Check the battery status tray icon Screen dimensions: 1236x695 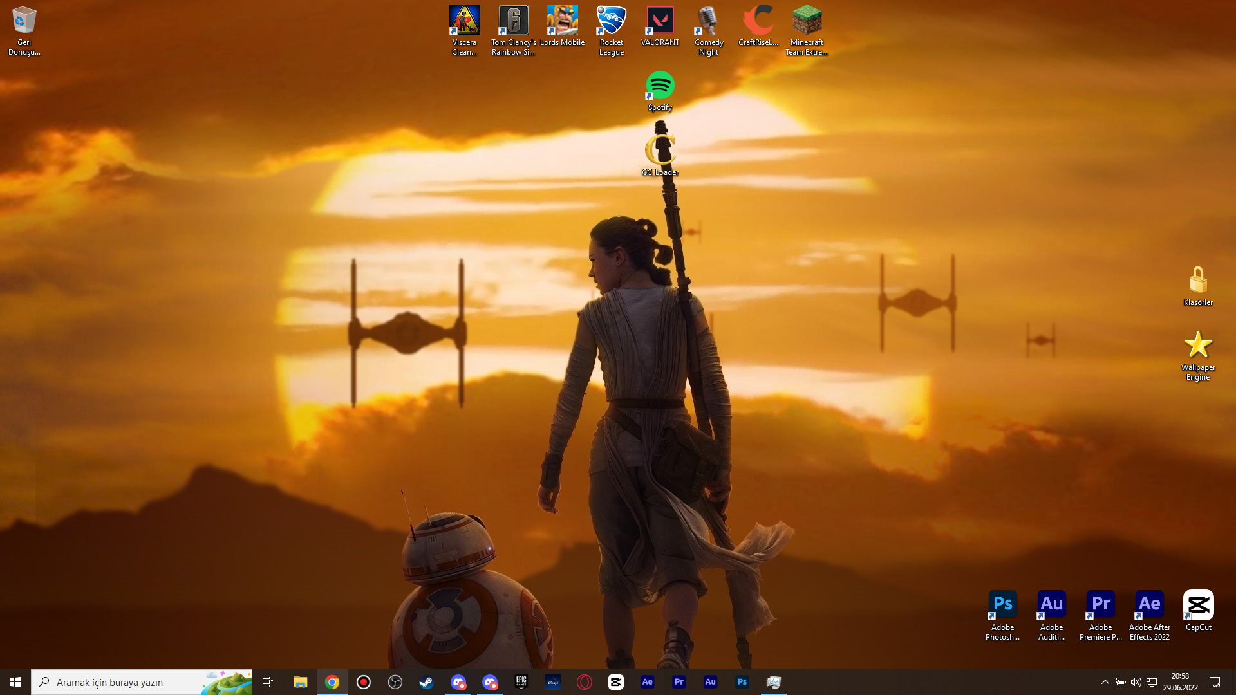click(1121, 682)
